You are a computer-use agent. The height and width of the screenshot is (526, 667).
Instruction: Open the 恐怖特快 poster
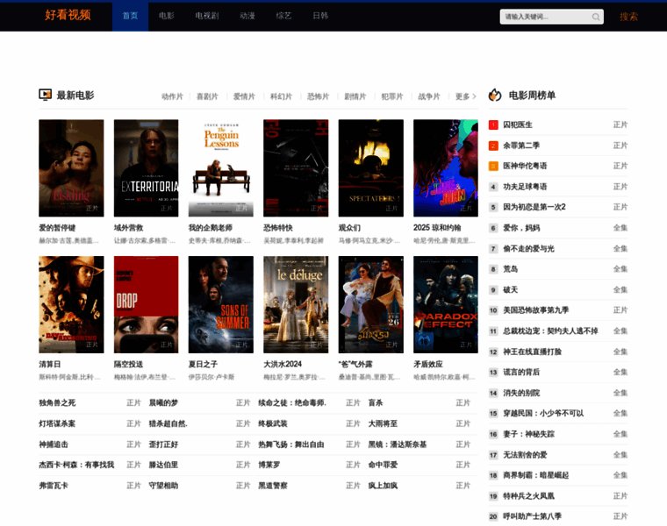296,167
